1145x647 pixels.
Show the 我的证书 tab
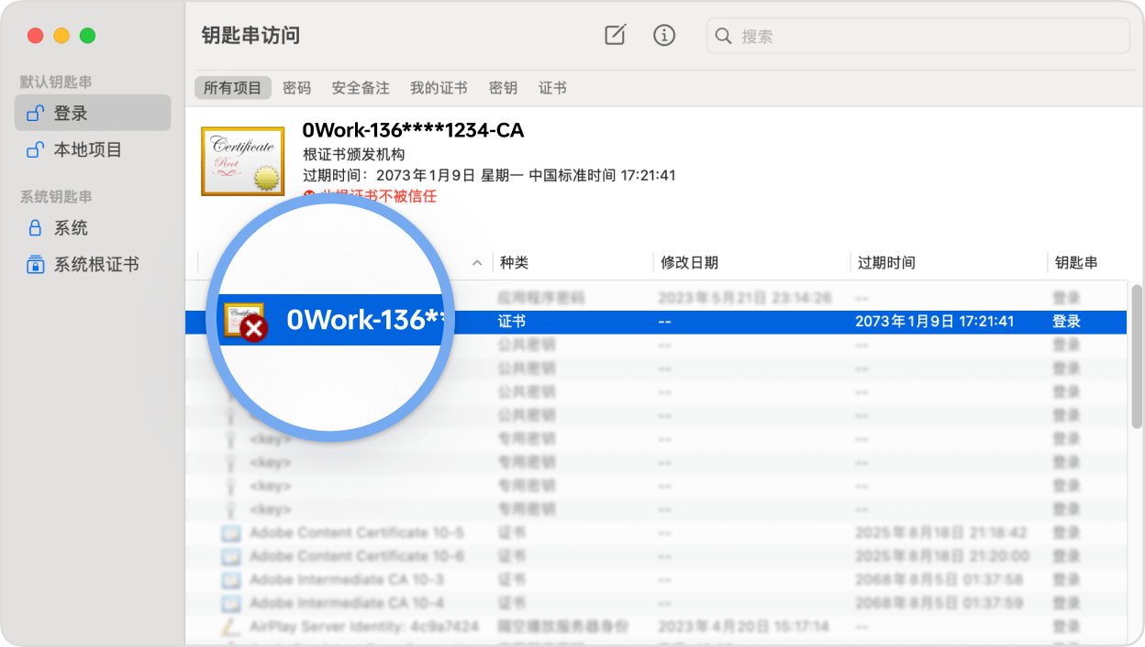click(x=439, y=88)
